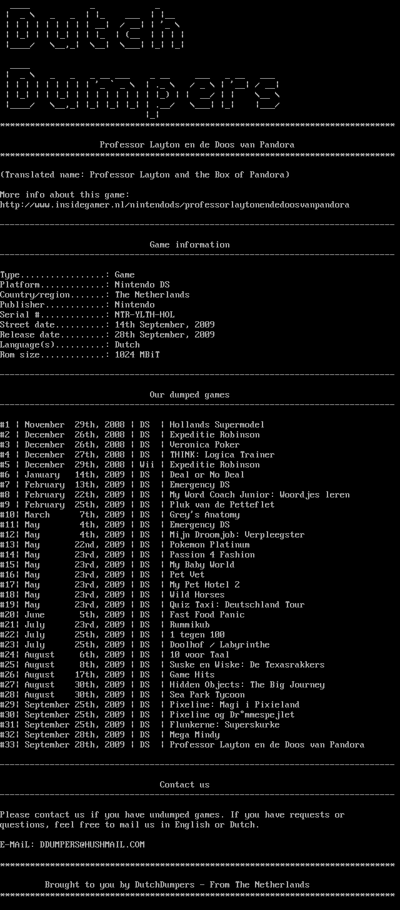Viewport: 400px width, 910px height.
Task: Select 'Hidden Objects: The Big Journey'
Action: click(247, 685)
